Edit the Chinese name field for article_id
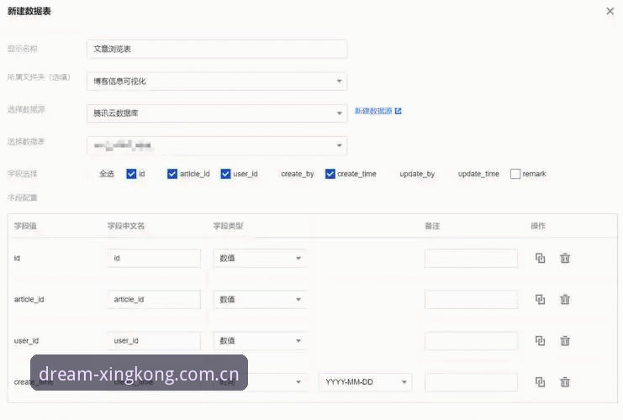 click(x=154, y=299)
